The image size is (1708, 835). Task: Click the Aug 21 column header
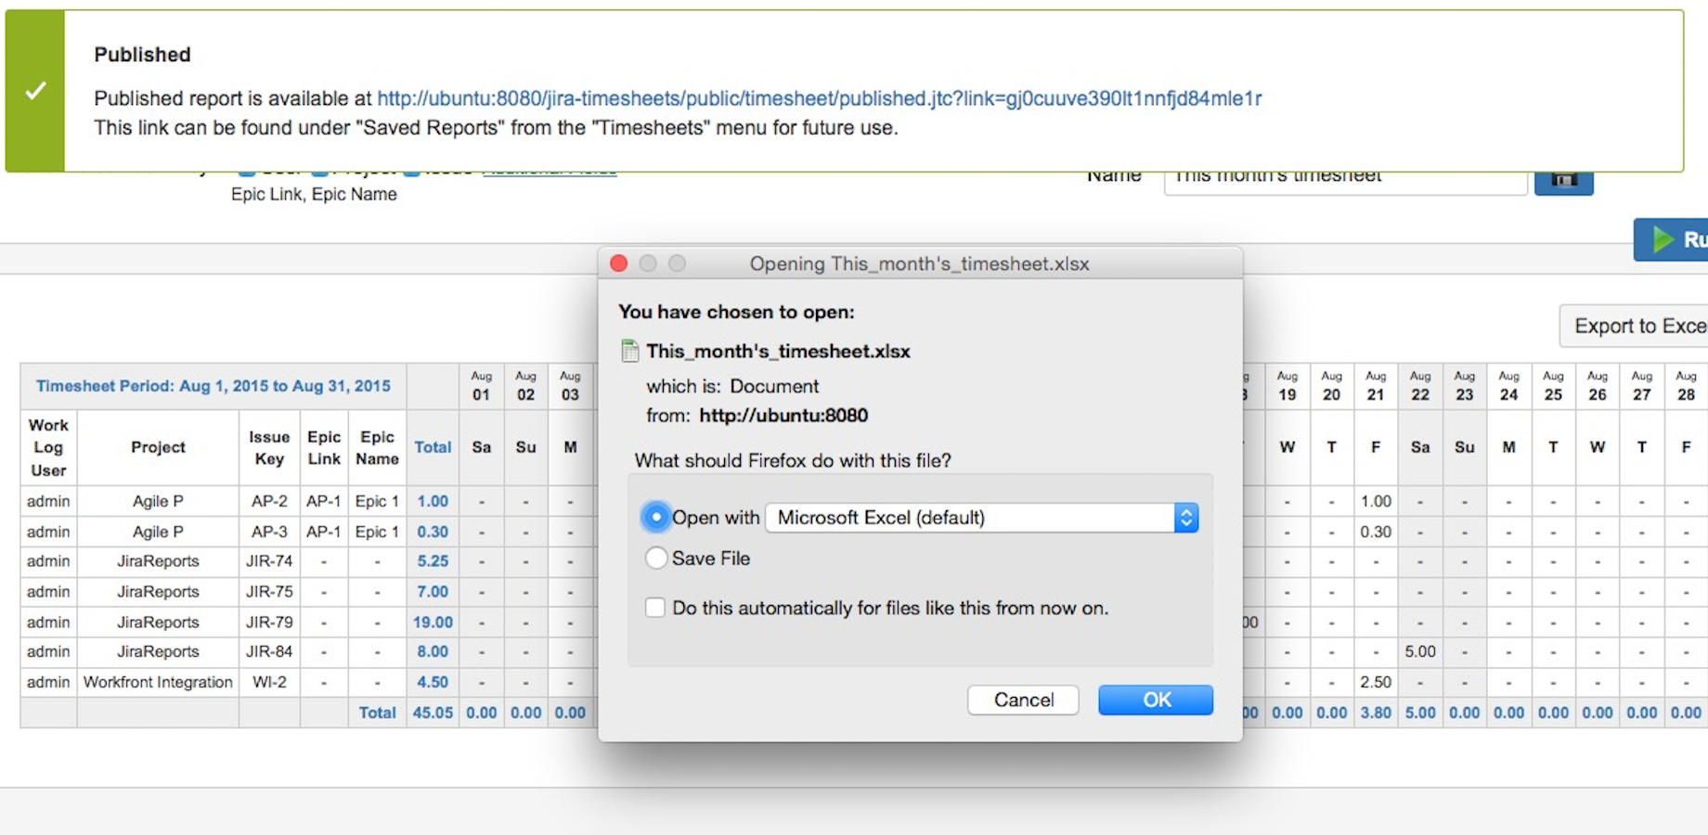pyautogui.click(x=1376, y=386)
